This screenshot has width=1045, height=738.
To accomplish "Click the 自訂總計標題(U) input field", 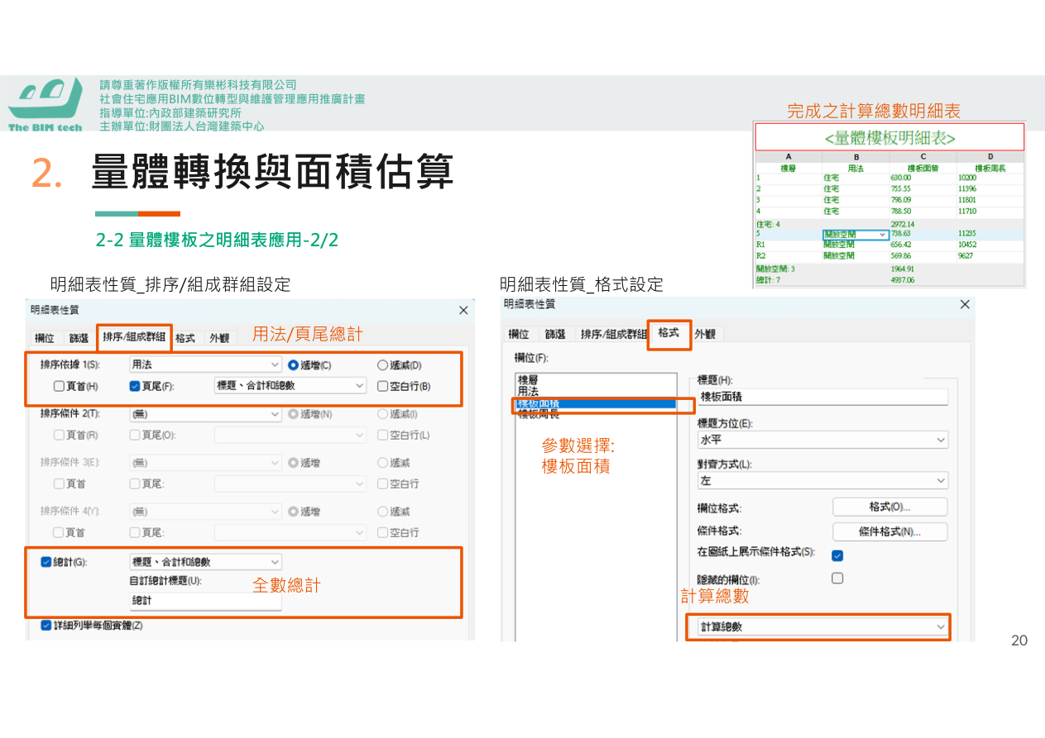I will coord(206,602).
